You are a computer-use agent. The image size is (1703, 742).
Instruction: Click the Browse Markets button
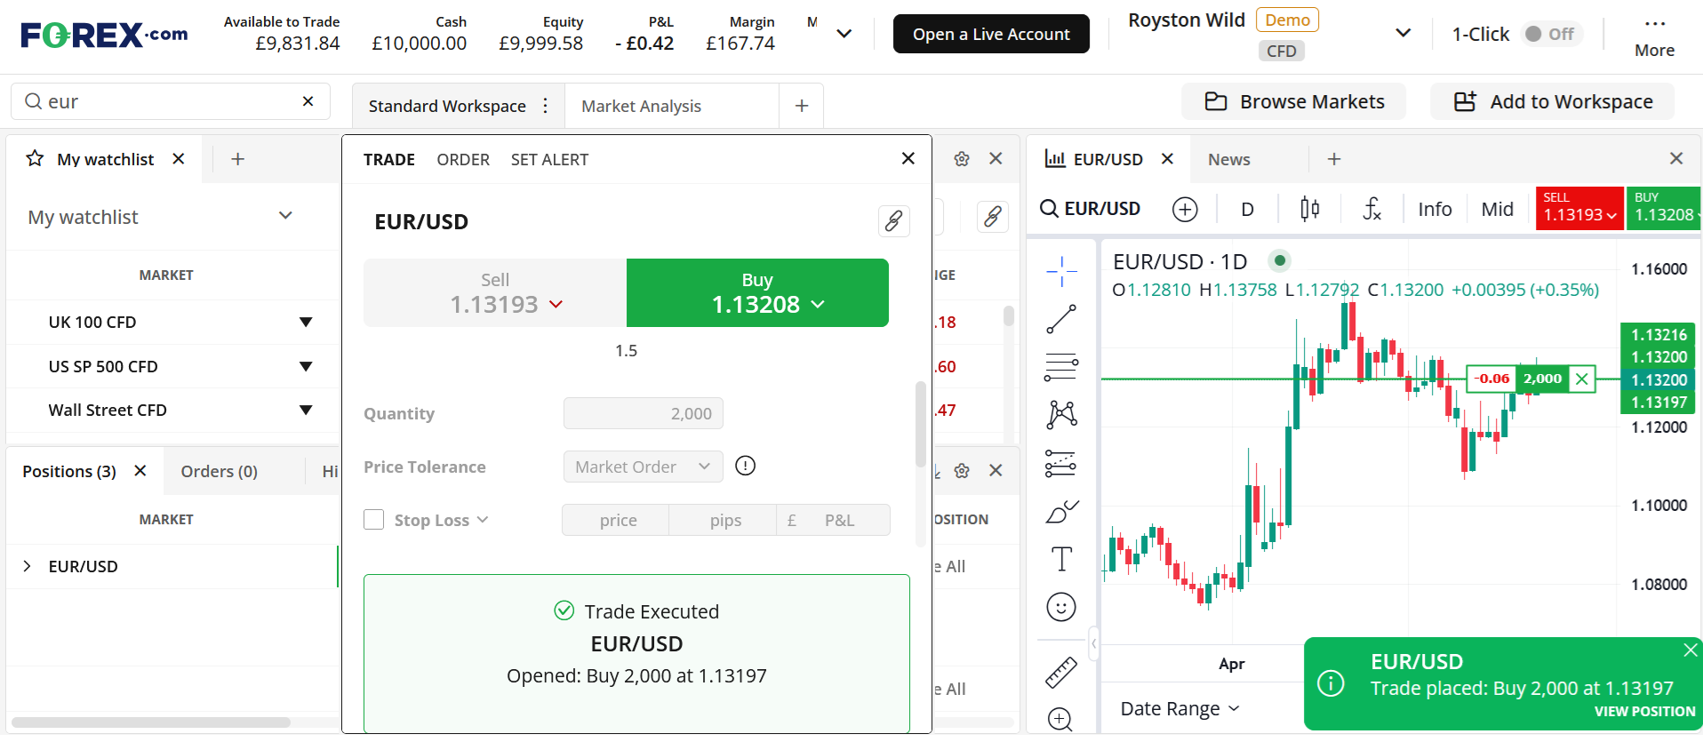click(x=1294, y=101)
